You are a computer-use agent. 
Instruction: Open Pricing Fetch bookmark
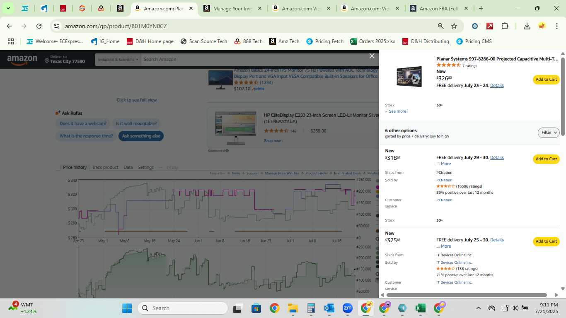pyautogui.click(x=325, y=41)
